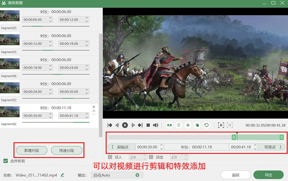Click the 返回 button
This screenshot has width=288, height=181.
[235, 175]
